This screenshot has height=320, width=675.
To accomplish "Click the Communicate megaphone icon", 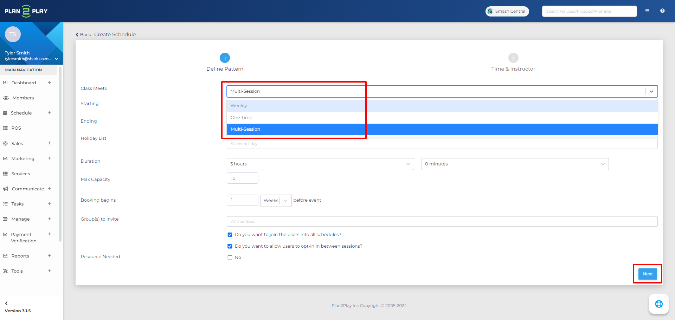I will 6,189.
